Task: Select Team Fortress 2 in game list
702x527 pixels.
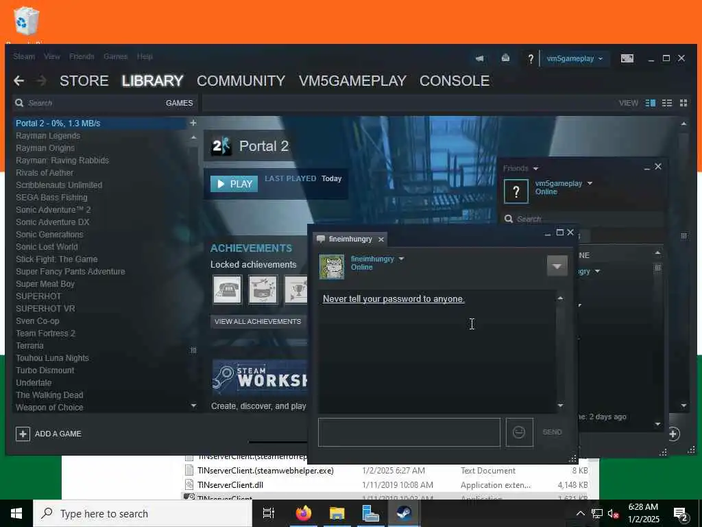Action: point(46,333)
